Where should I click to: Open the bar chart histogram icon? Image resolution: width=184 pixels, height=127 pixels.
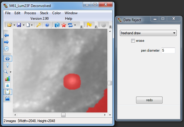click(8, 79)
